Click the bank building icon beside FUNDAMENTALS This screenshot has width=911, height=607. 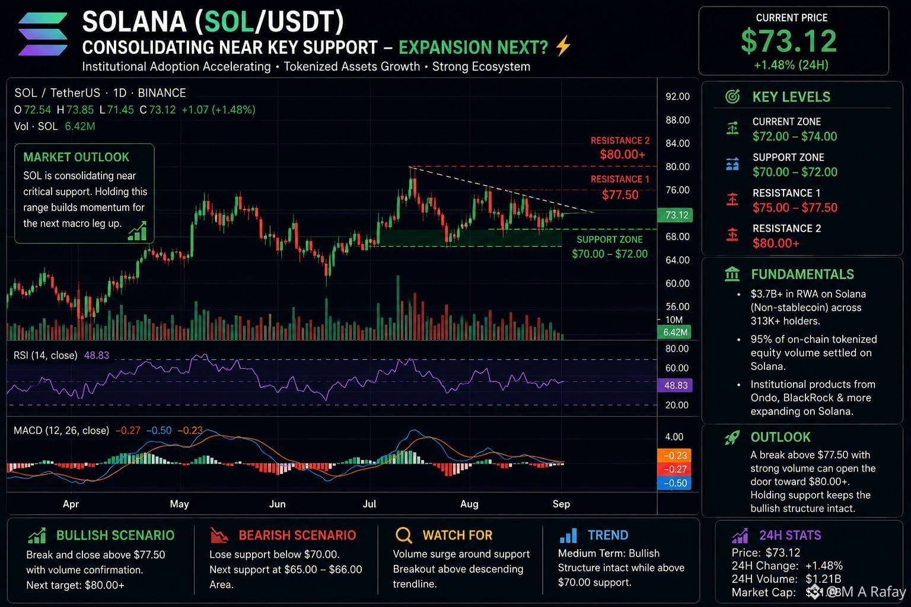732,274
